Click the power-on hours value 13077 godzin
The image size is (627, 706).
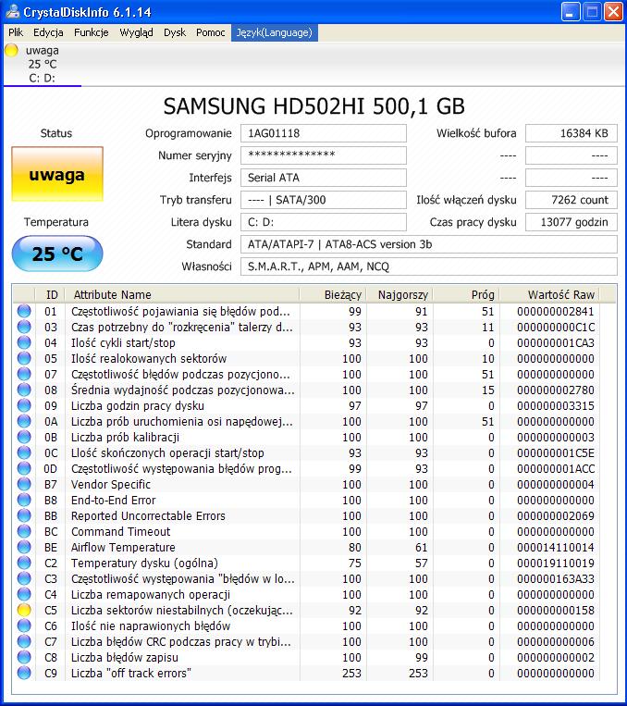click(572, 222)
